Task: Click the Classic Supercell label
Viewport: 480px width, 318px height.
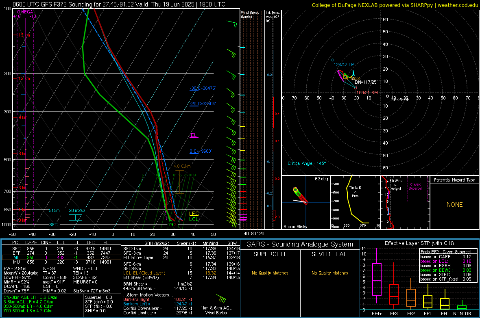Action: [x=415, y=186]
